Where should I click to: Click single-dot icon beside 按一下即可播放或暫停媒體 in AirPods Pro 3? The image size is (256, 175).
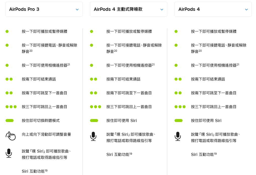pyautogui.click(x=7, y=31)
